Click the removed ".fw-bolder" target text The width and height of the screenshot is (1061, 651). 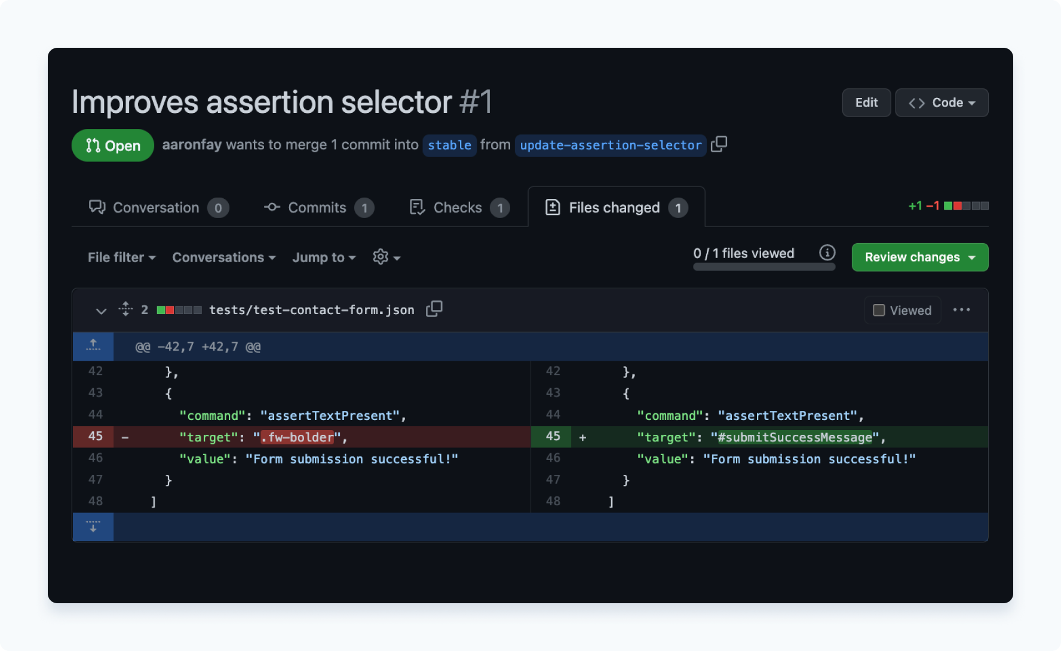298,437
